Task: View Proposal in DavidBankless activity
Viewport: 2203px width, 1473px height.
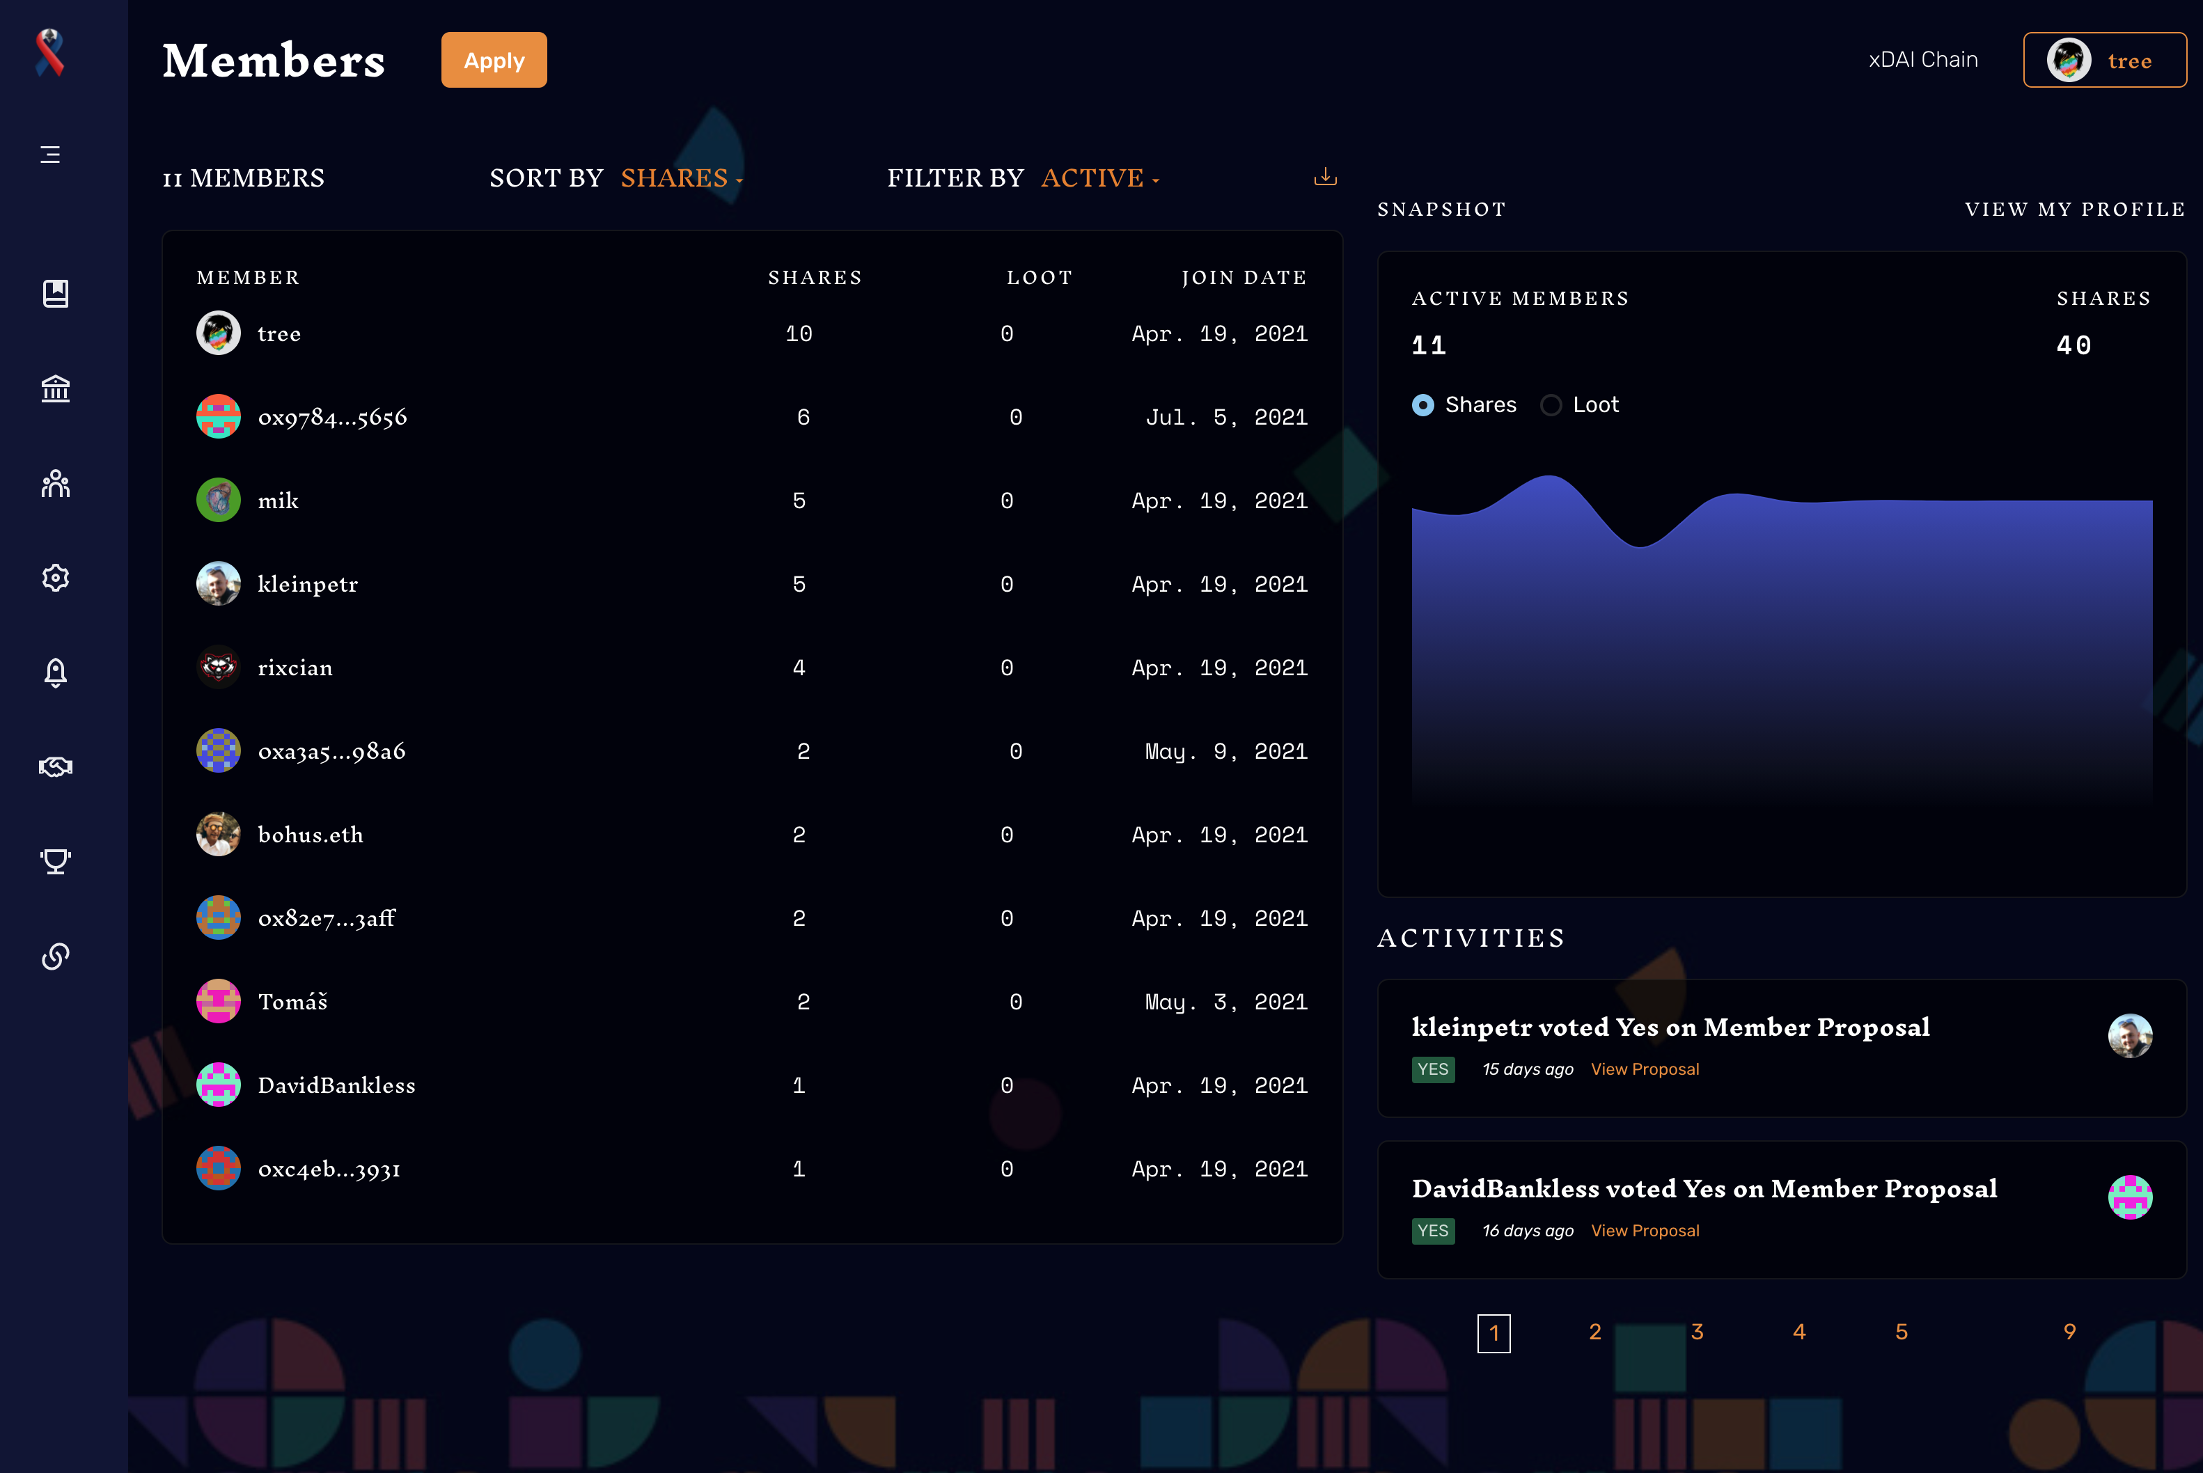Action: pyautogui.click(x=1645, y=1231)
